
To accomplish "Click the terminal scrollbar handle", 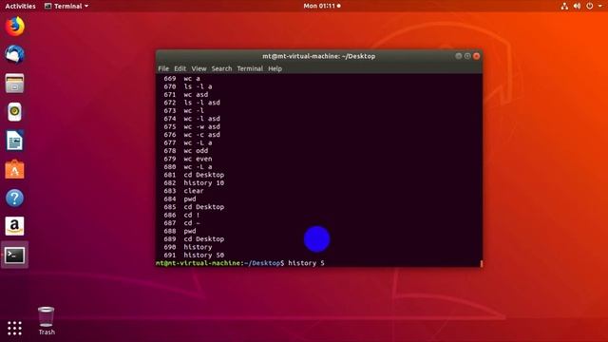I will coord(482,264).
